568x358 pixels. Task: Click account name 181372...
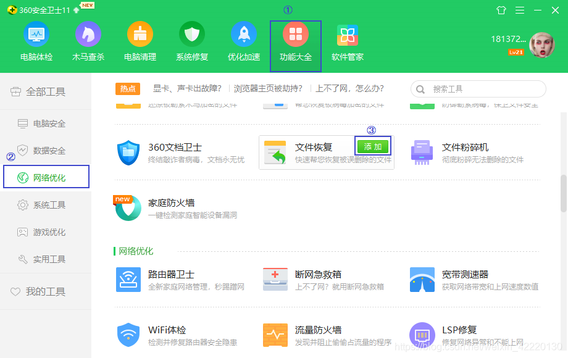(x=508, y=39)
